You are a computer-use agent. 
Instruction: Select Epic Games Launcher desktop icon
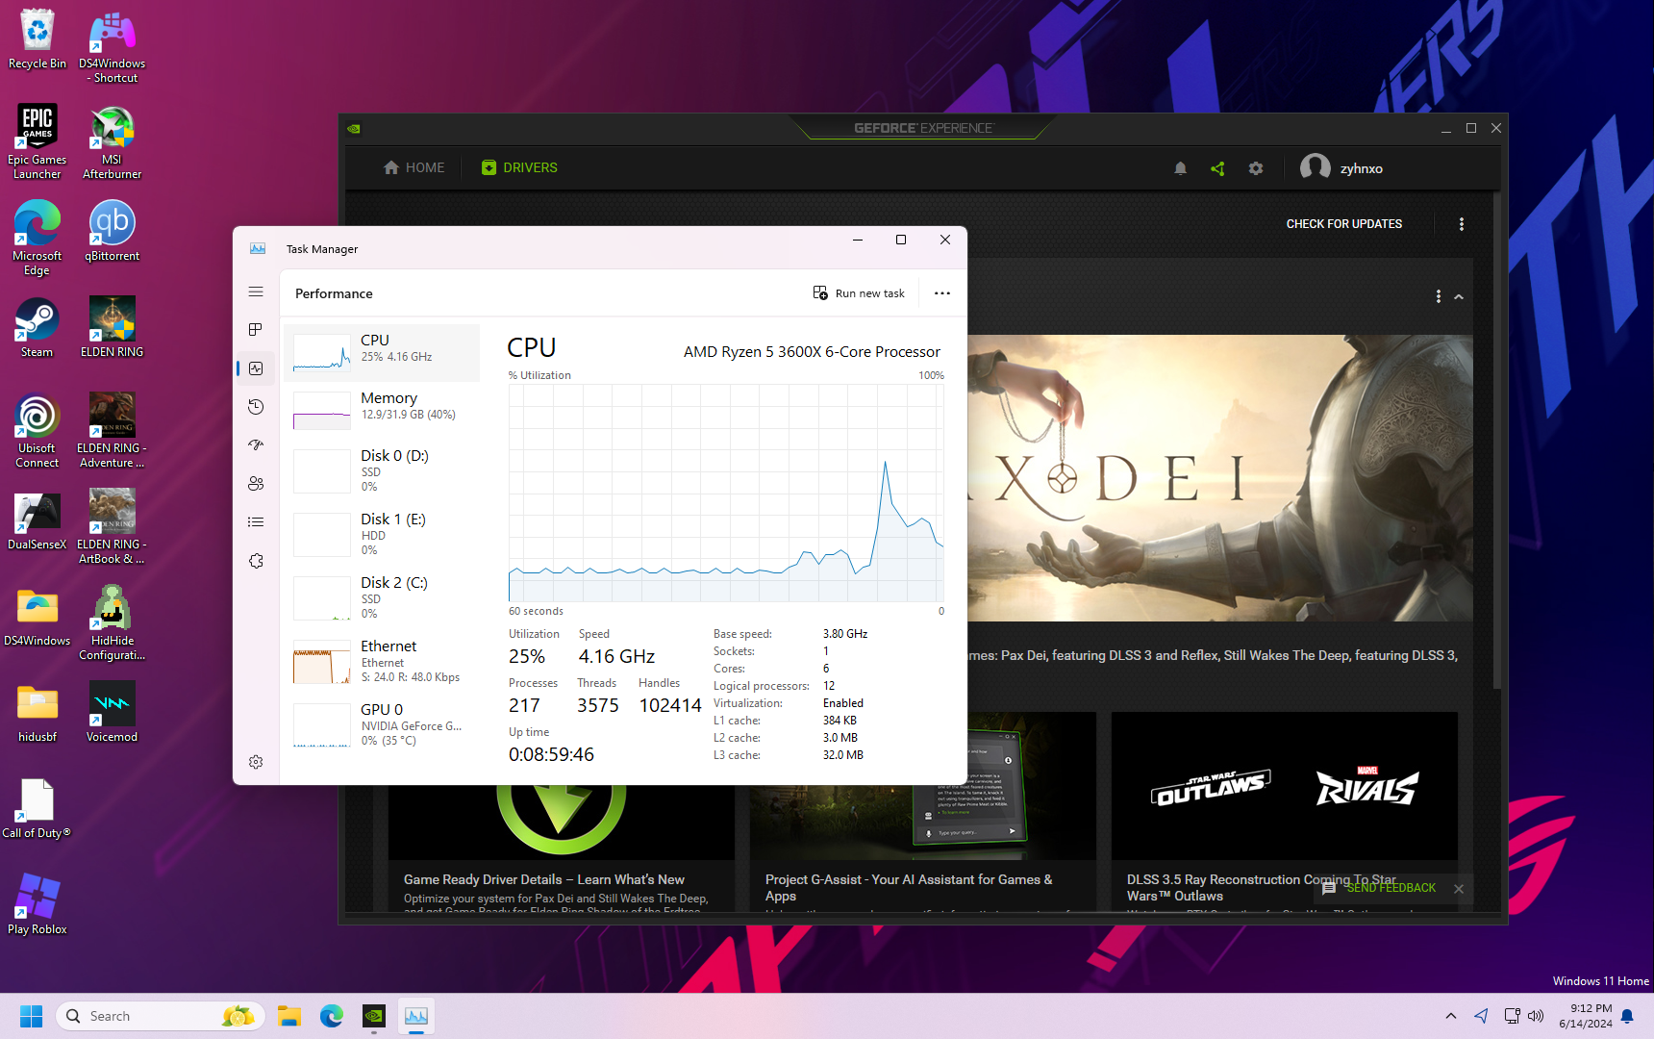click(38, 142)
